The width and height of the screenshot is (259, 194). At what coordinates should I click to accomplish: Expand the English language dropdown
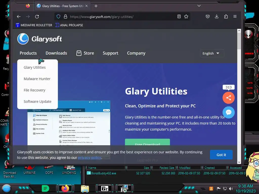point(212,53)
